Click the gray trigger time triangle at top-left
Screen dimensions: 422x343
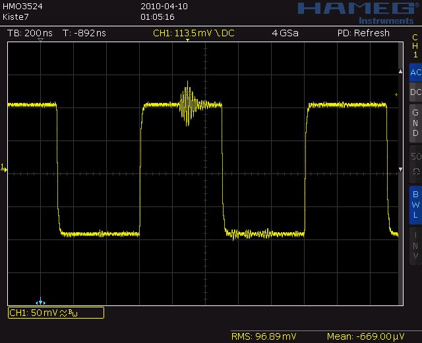point(40,40)
